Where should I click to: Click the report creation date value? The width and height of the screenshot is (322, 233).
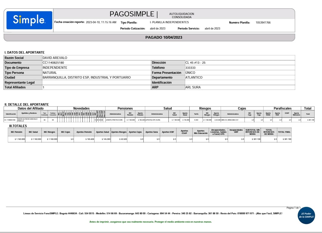(101, 22)
